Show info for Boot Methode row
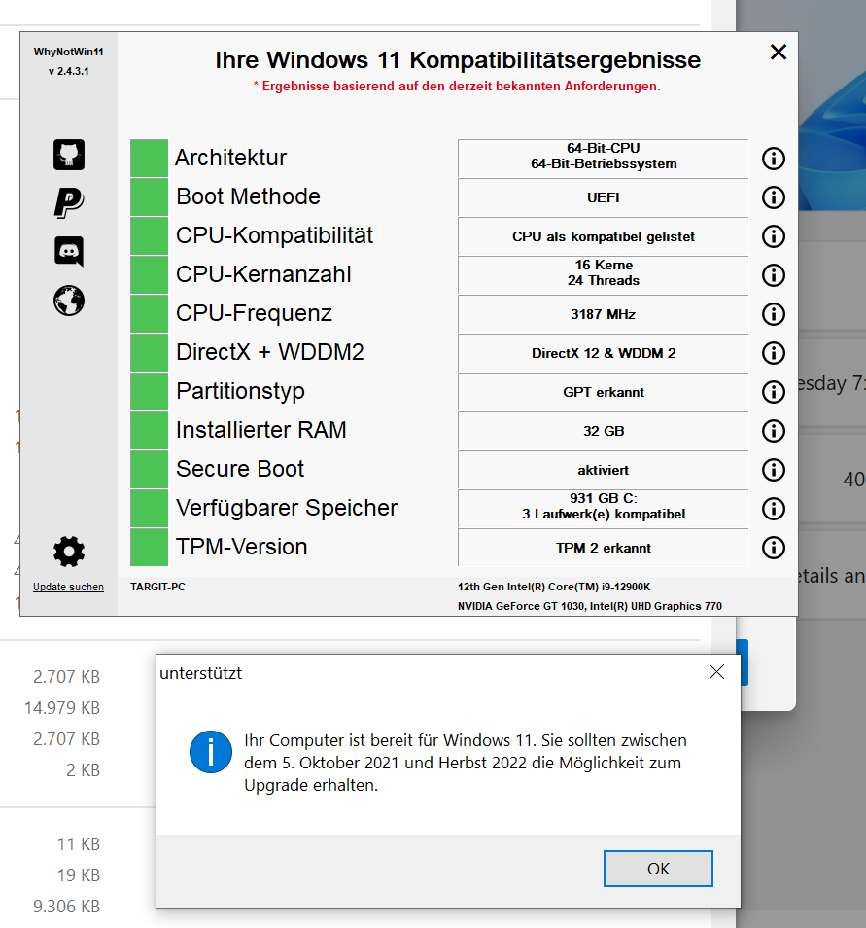 coord(773,197)
